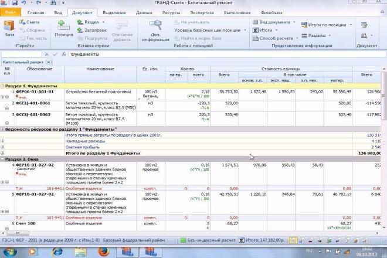
Task: Click highlighted first view icon in status bar
Action: (x=293, y=240)
